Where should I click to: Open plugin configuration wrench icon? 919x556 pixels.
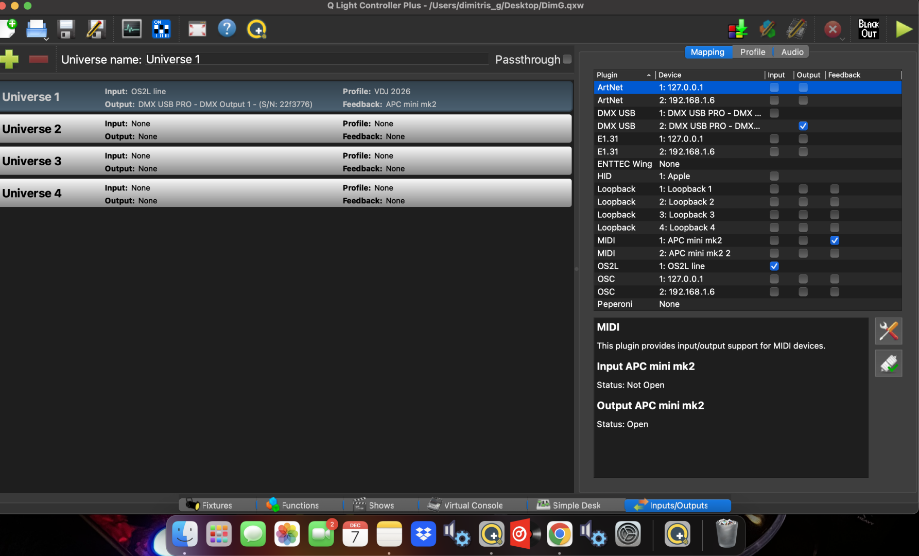[888, 331]
